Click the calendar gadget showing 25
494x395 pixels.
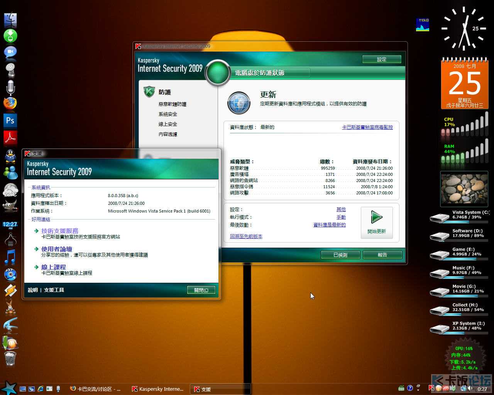tap(465, 83)
